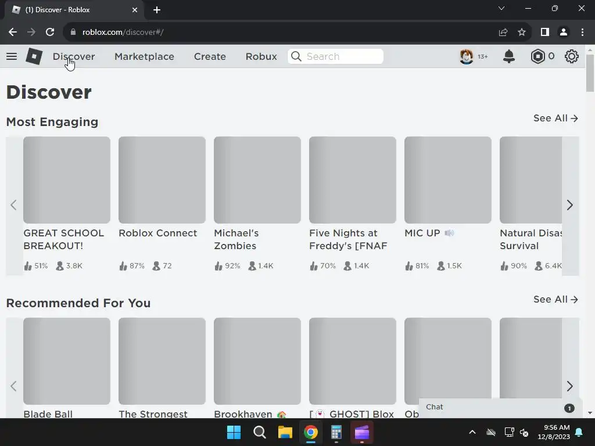595x446 pixels.
Task: Open Chrome three-dot menu
Action: [582, 33]
